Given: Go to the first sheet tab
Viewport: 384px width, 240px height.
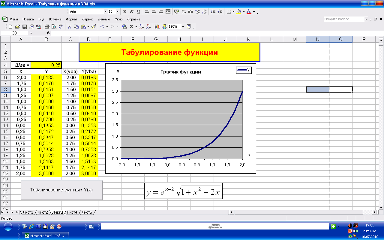Looking at the screenshot, I should click(3, 212).
